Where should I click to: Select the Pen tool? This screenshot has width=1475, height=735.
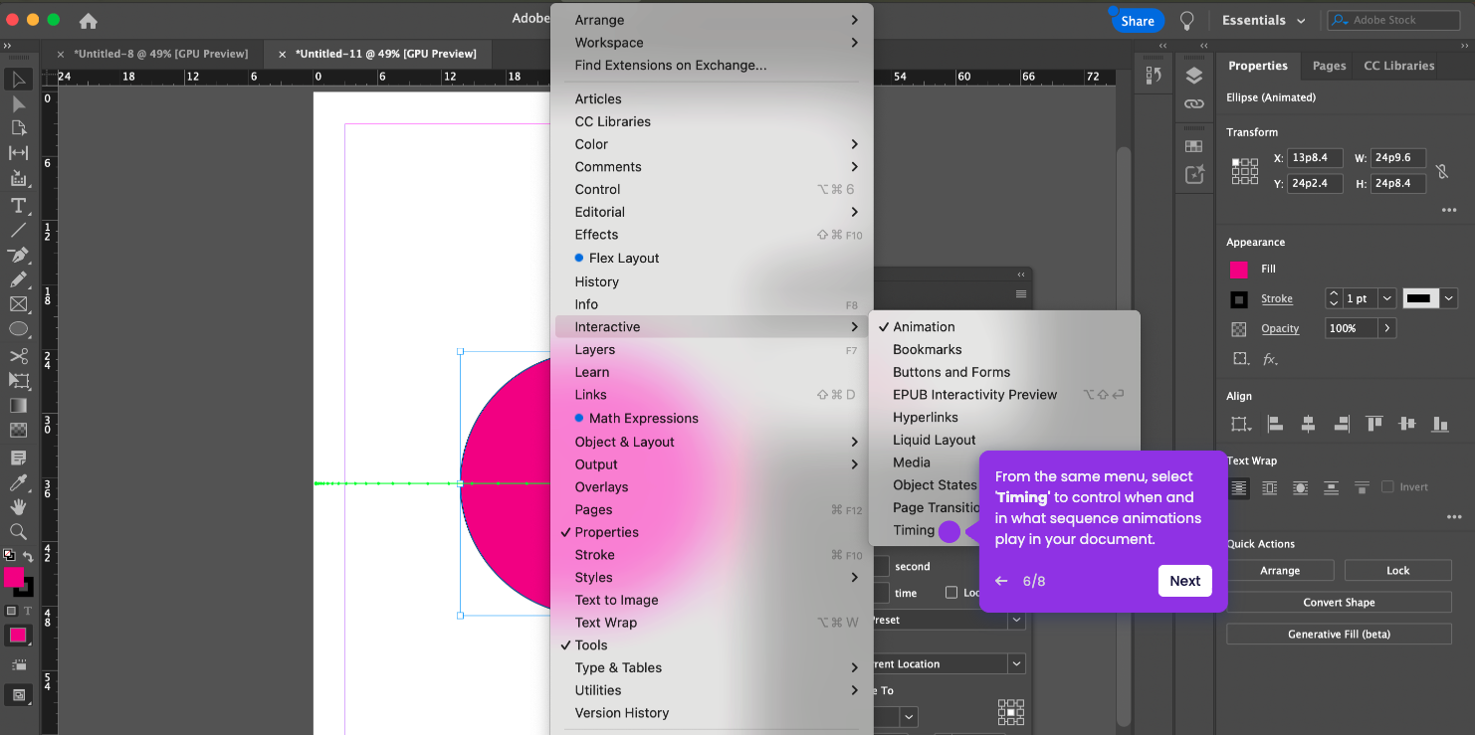[x=18, y=255]
